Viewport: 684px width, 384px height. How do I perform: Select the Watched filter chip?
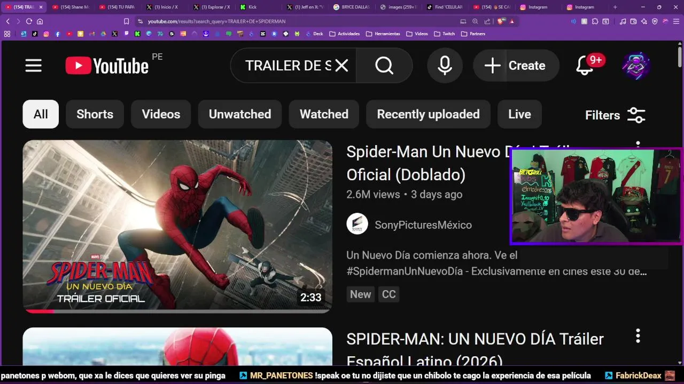tap(324, 114)
